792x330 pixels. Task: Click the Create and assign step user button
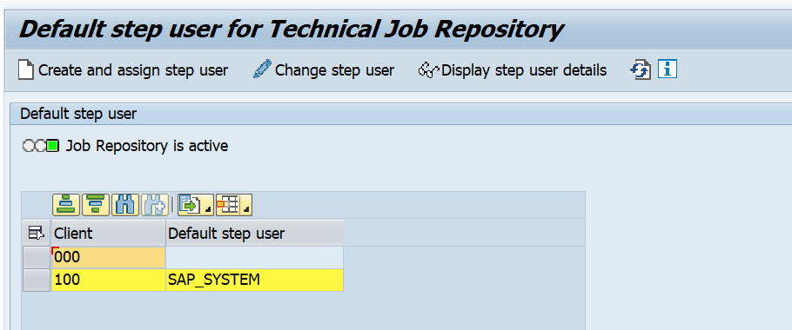click(x=123, y=70)
